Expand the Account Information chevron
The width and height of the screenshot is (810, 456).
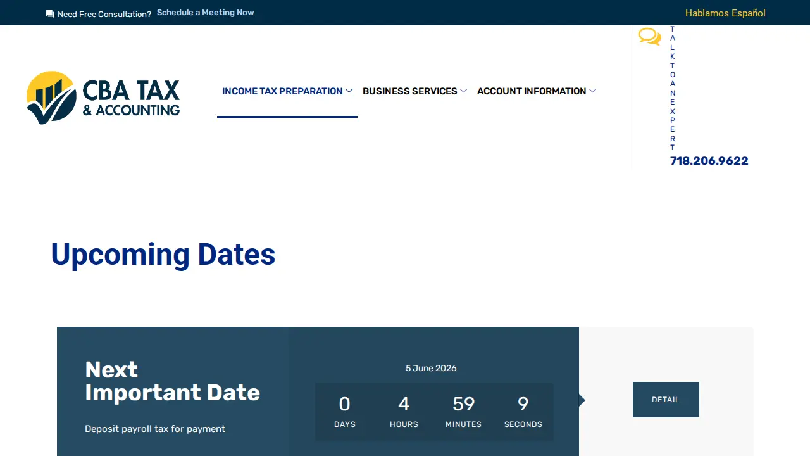pyautogui.click(x=592, y=91)
